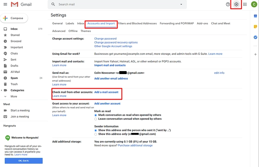Image resolution: width=259 pixels, height=167 pixels.
Task: Open the Keep notes side panel icon
Action: (255, 27)
